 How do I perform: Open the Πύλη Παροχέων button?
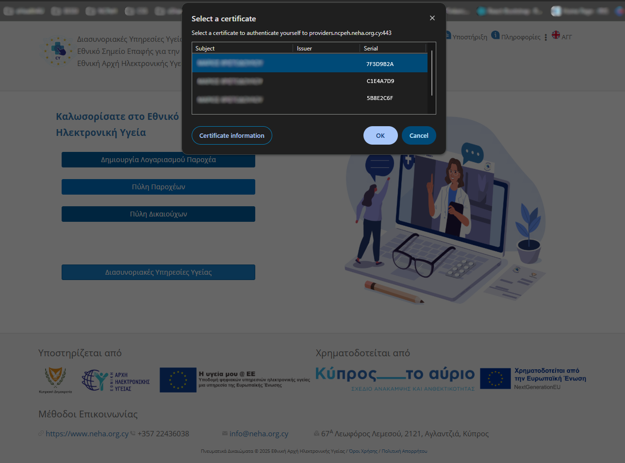click(x=158, y=187)
